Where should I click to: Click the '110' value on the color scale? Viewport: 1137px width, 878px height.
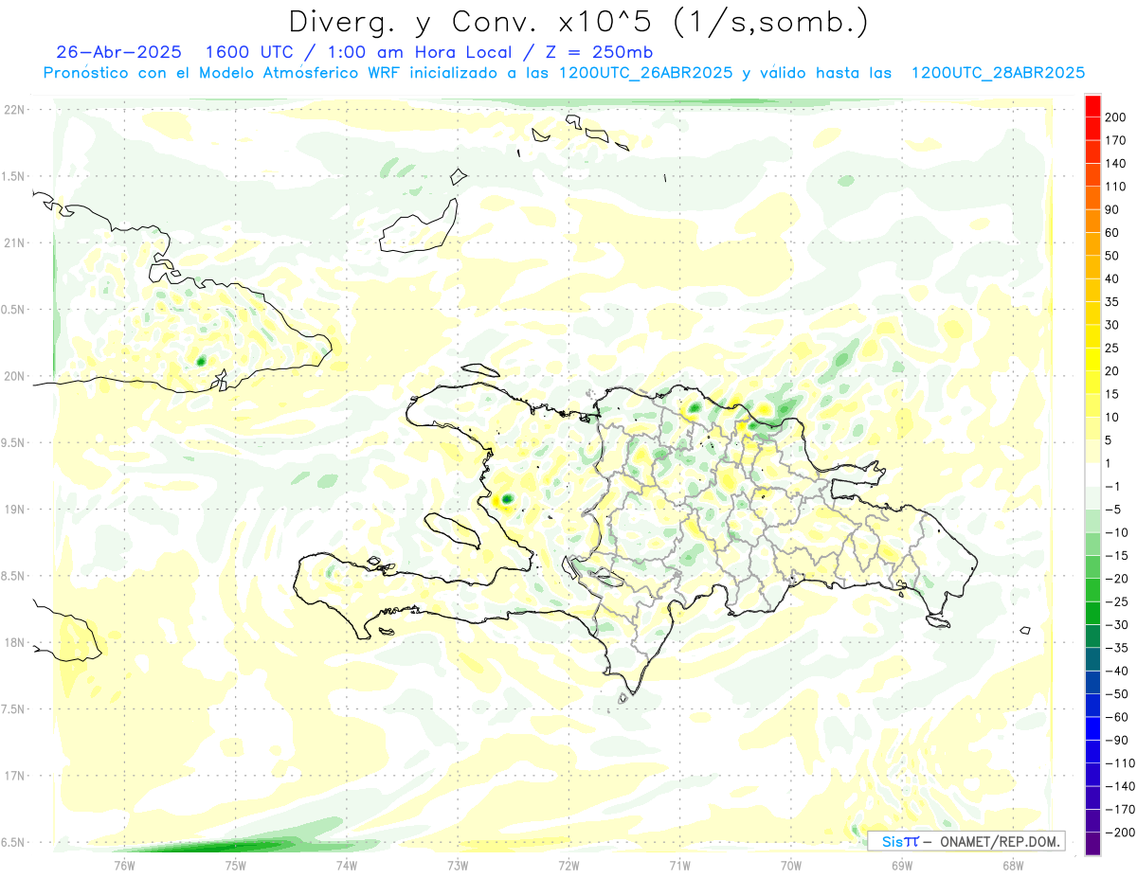pyautogui.click(x=1114, y=187)
